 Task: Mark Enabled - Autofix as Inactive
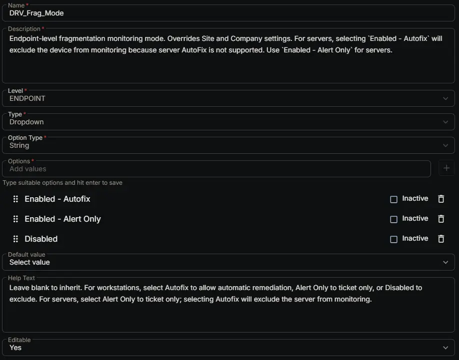(393, 199)
